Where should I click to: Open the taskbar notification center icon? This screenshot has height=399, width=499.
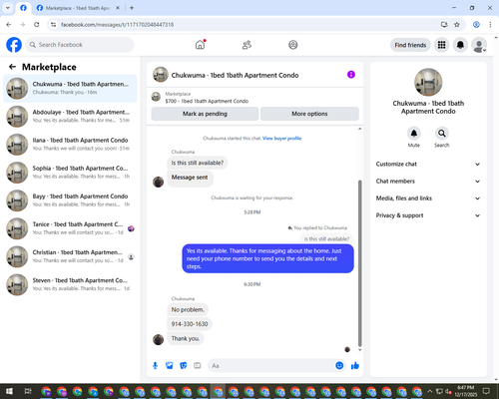tap(487, 391)
